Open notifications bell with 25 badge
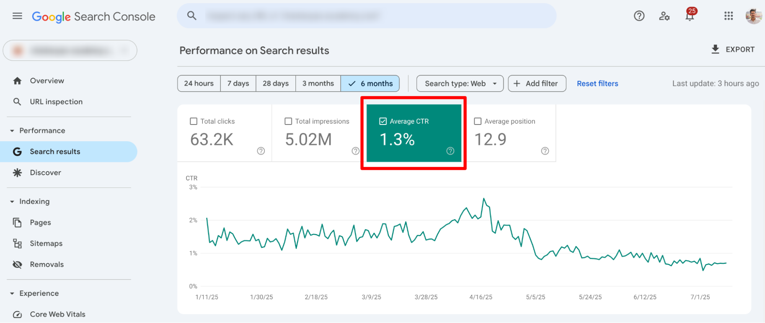This screenshot has height=323, width=765. click(690, 15)
